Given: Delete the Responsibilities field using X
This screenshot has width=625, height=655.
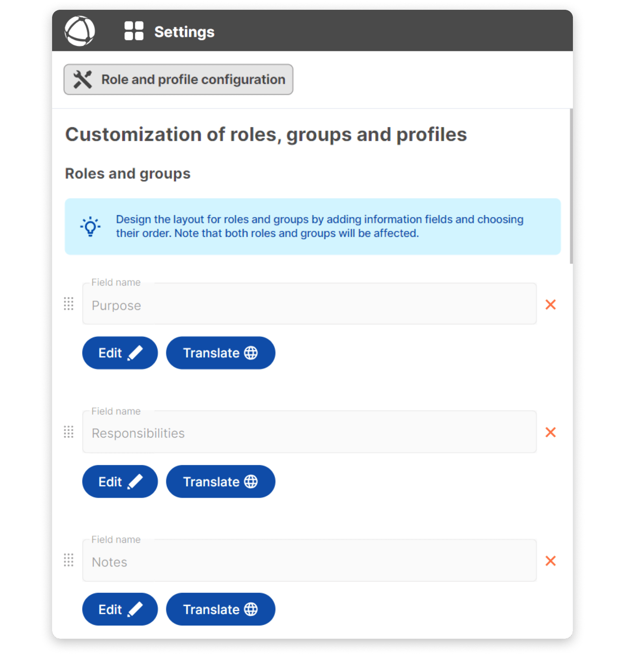Looking at the screenshot, I should (551, 432).
